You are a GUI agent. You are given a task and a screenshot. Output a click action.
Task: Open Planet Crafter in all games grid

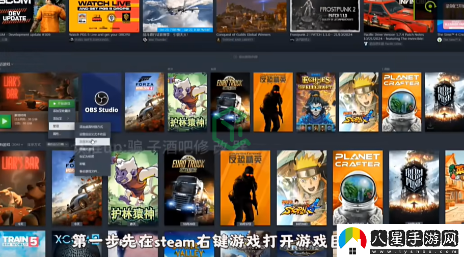358,188
